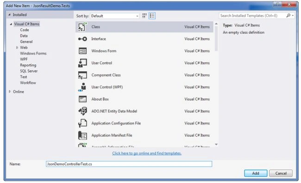Select the Test category
Screen dimensions: 301x183
24,77
